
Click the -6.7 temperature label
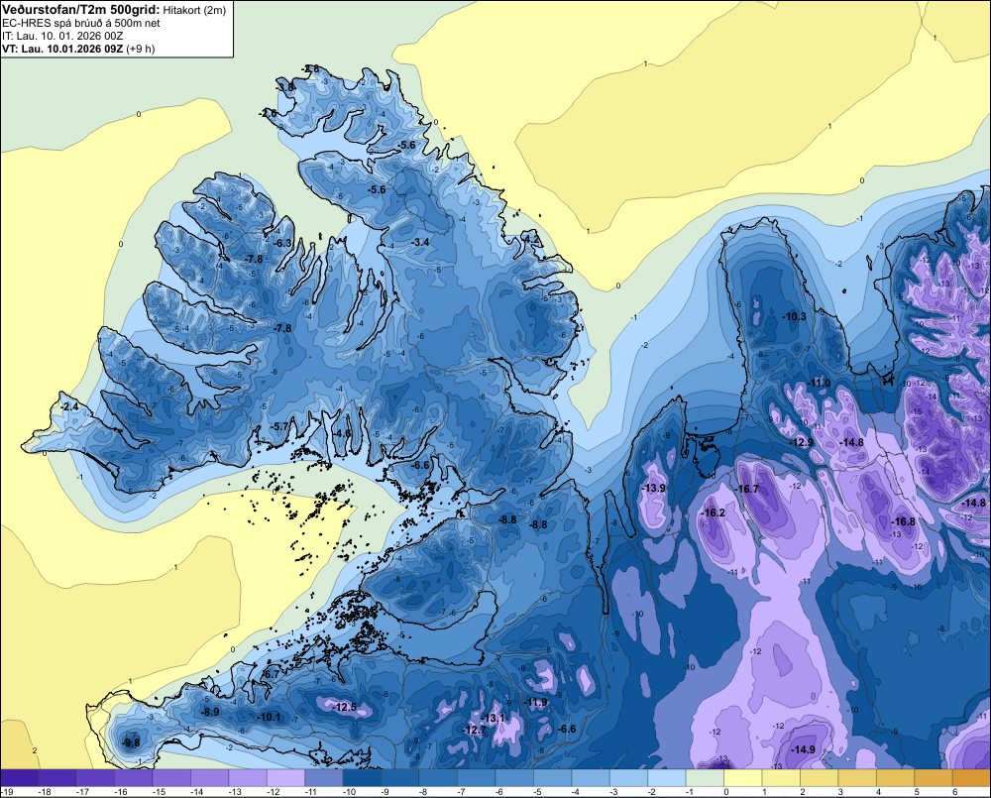pyautogui.click(x=270, y=675)
